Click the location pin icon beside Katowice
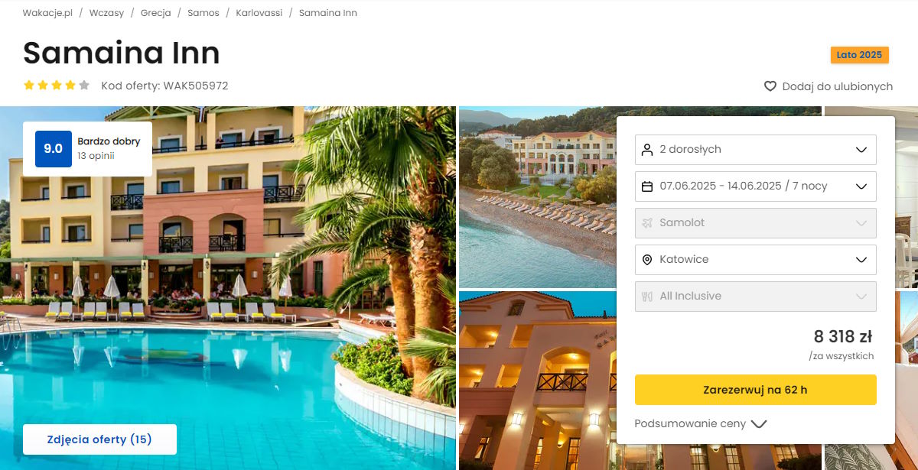 (647, 260)
